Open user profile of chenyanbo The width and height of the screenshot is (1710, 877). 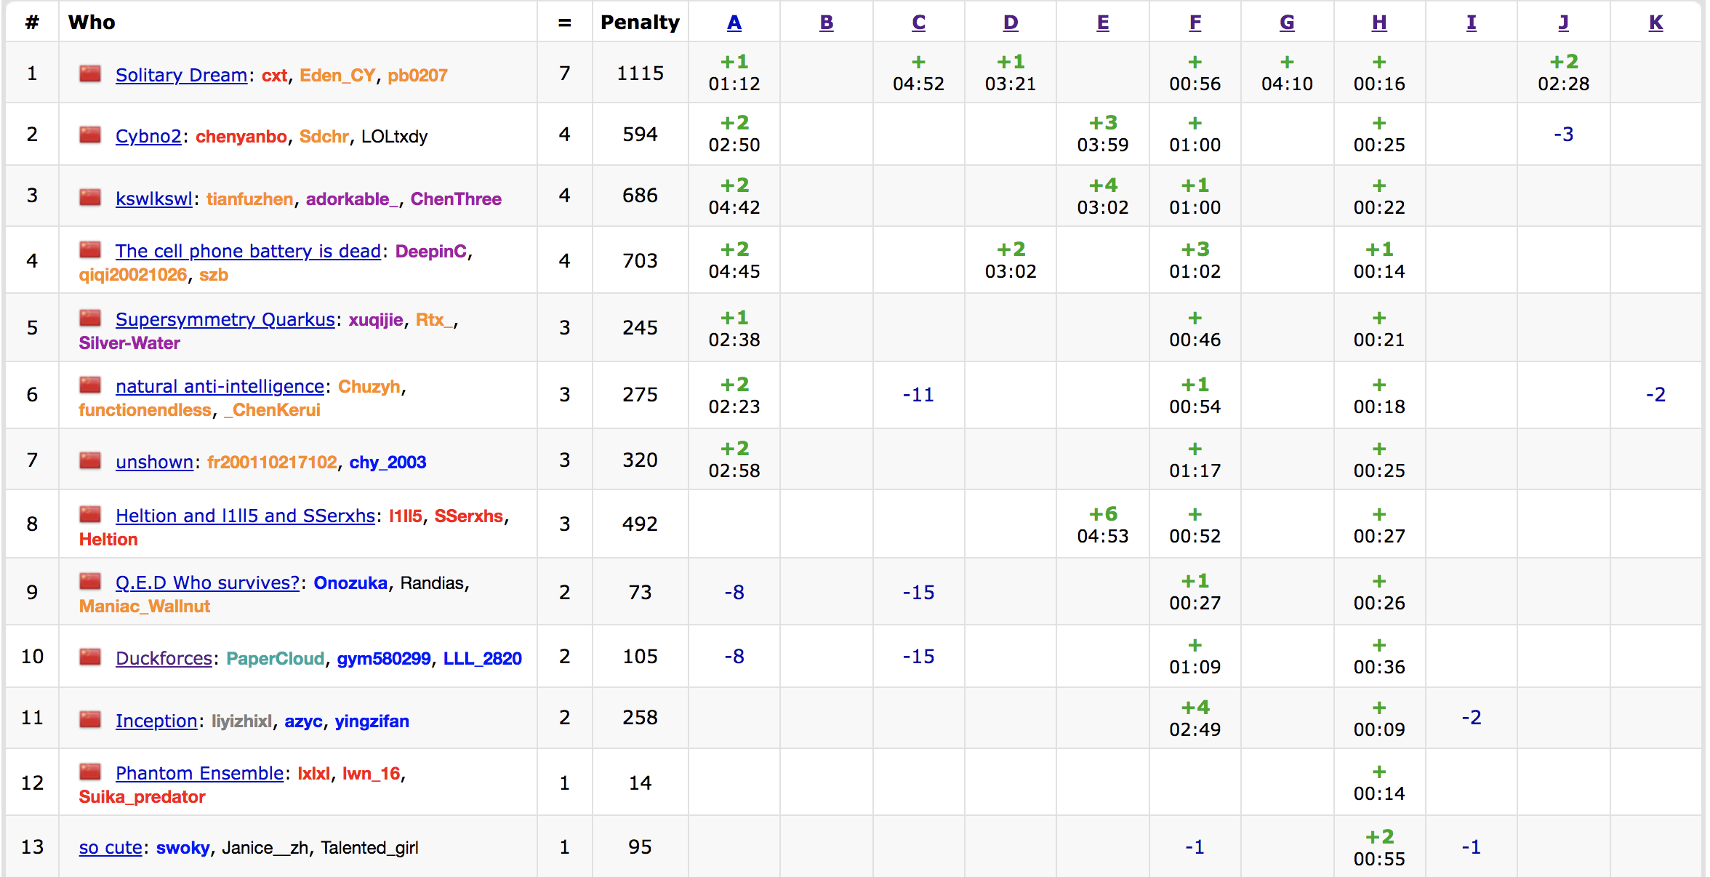tap(241, 136)
